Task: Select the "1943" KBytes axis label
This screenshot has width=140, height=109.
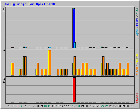Action: 4,80
